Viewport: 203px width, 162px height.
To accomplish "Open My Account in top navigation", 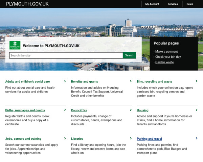I will click(152, 4).
